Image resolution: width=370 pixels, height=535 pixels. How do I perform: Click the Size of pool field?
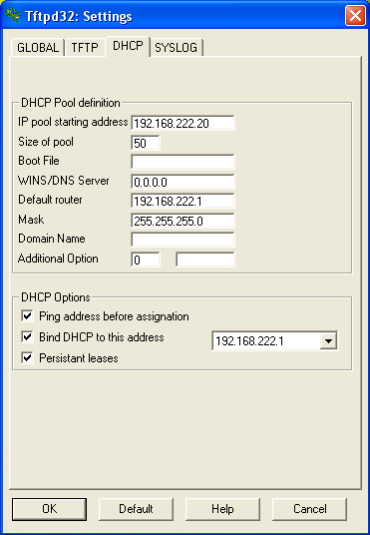[146, 143]
